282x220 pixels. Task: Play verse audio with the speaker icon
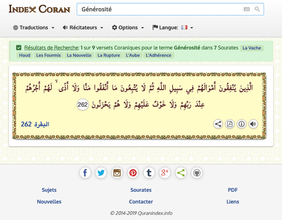(253, 124)
